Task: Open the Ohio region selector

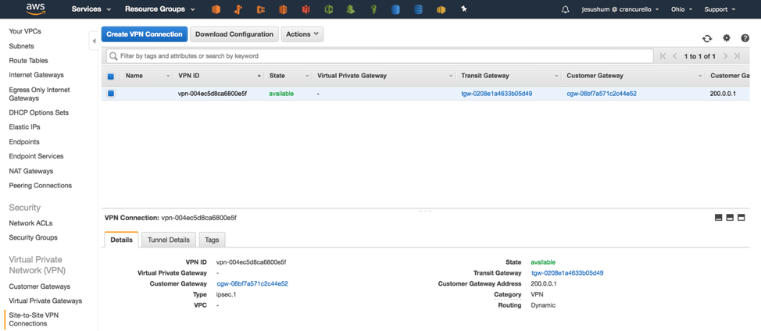Action: pos(681,9)
